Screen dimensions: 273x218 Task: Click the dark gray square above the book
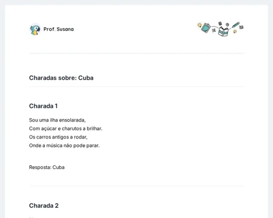220,23
